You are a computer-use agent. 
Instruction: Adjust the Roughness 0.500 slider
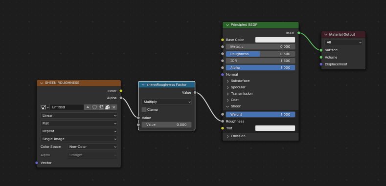pyautogui.click(x=260, y=54)
